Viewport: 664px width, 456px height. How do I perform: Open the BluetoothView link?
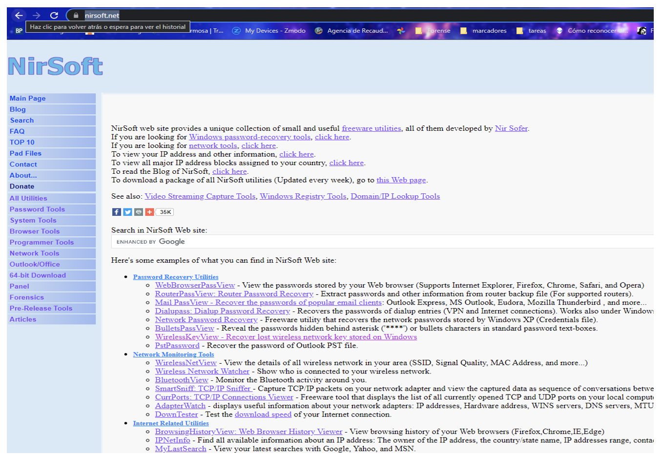point(182,380)
